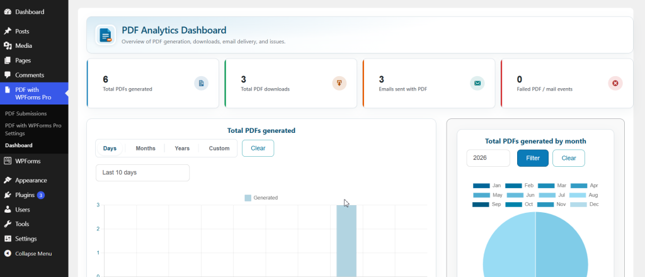Viewport: 645px width, 277px height.
Task: Toggle the Feb legend swatch
Action: pyautogui.click(x=513, y=186)
